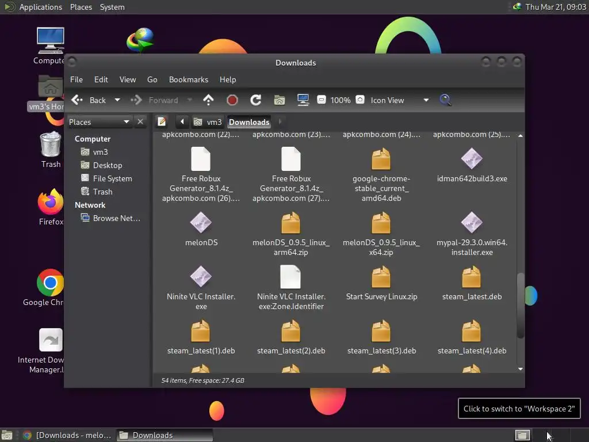Viewport: 589px width, 442px height.
Task: Click the file list vertical scrollbar thumb
Action: (x=520, y=306)
